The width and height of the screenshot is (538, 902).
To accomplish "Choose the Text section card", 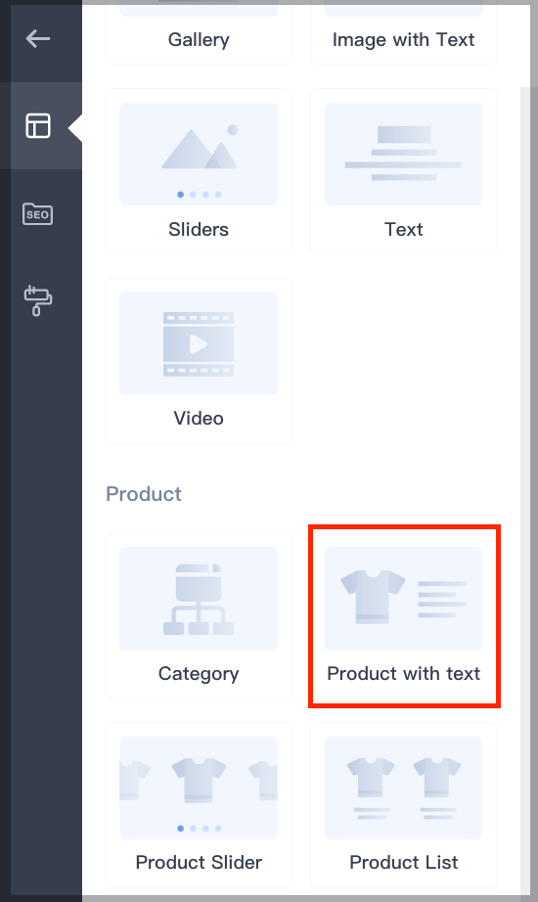I will 403,171.
